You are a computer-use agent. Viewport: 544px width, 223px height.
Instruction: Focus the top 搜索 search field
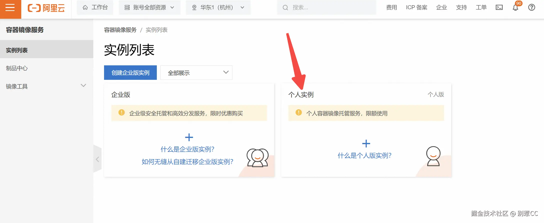(x=326, y=7)
